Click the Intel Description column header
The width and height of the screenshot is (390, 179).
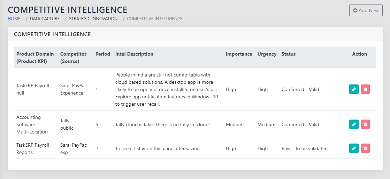pyautogui.click(x=134, y=54)
